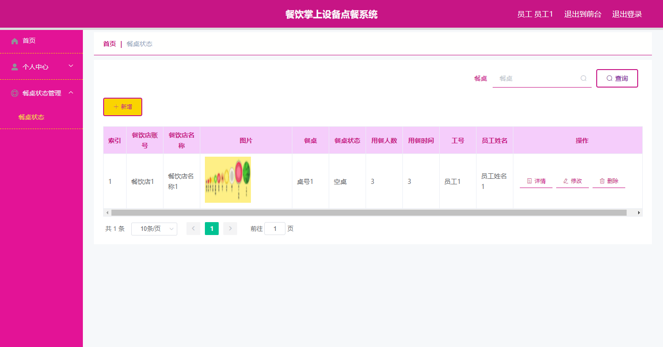663x347 pixels.
Task: Select page 1 in pagination
Action: (212, 229)
